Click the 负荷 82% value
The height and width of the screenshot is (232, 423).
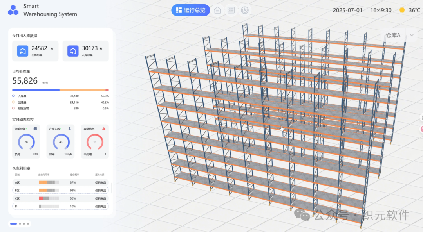35,155
